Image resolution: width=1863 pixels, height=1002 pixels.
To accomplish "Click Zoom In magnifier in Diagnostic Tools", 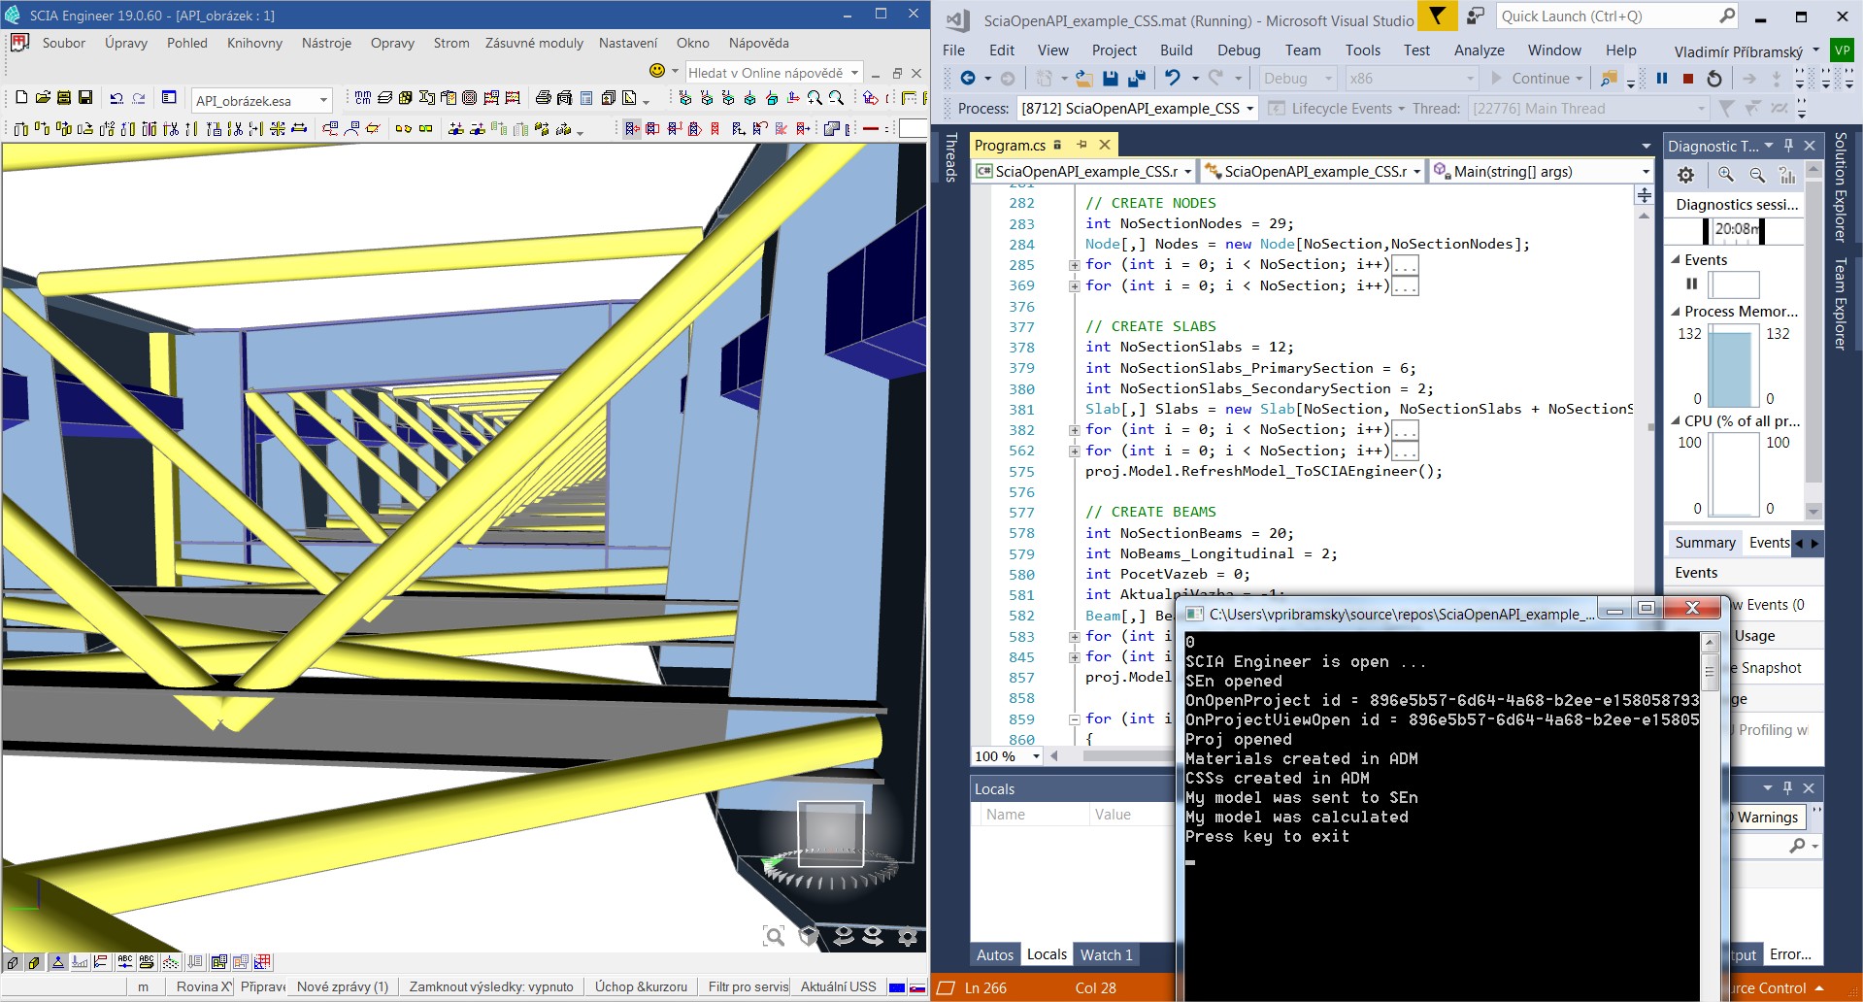I will (1725, 175).
